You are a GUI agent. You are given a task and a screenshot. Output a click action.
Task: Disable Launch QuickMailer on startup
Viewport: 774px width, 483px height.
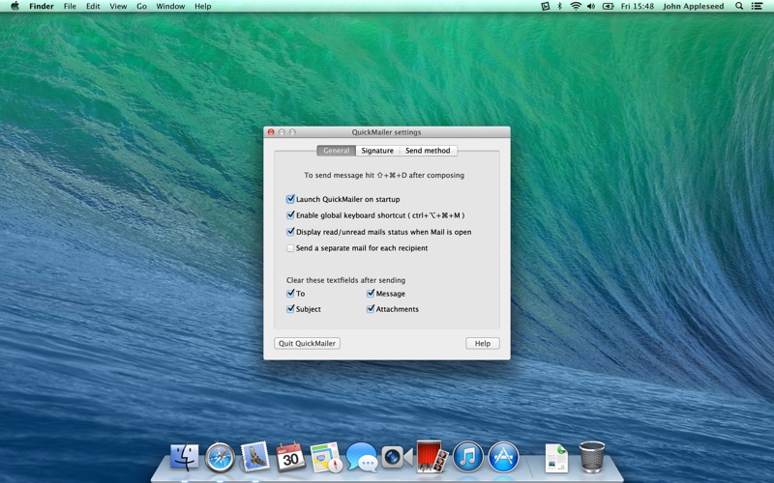290,199
